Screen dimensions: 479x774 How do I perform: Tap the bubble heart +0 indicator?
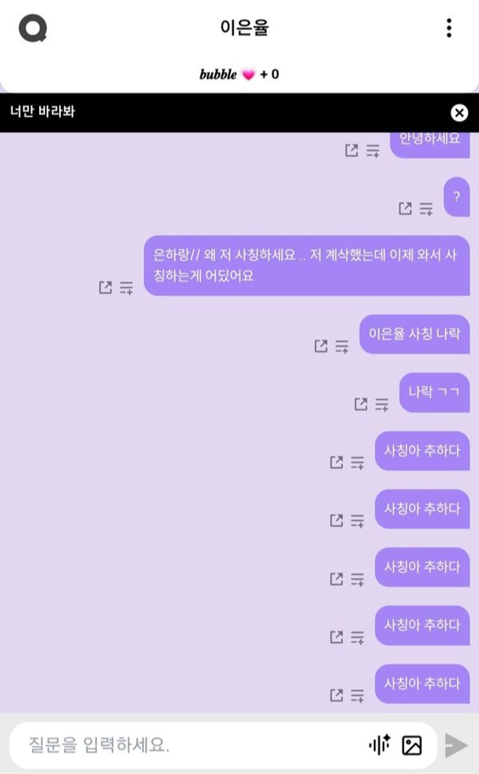click(239, 74)
